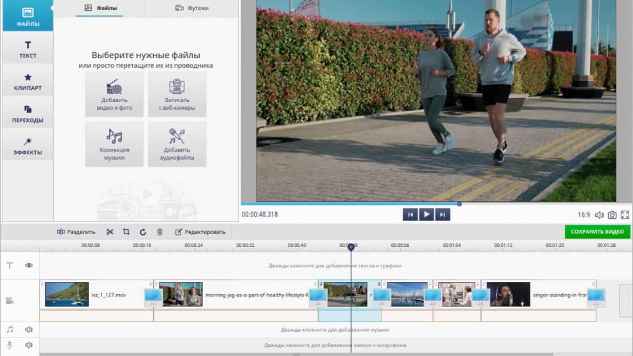The image size is (633, 356).
Task: Take a snapshot with the camera icon
Action: click(x=612, y=215)
